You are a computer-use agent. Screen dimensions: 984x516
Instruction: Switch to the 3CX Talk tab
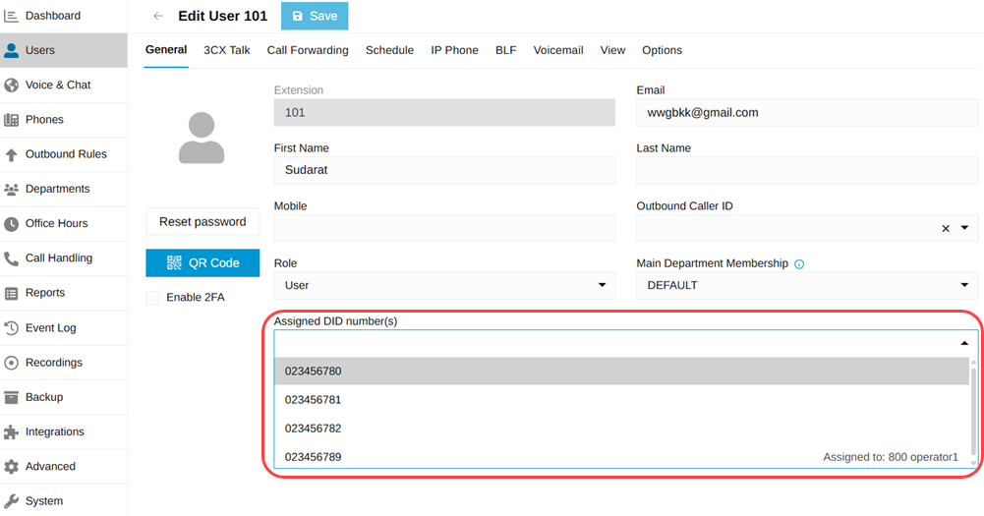[226, 50]
